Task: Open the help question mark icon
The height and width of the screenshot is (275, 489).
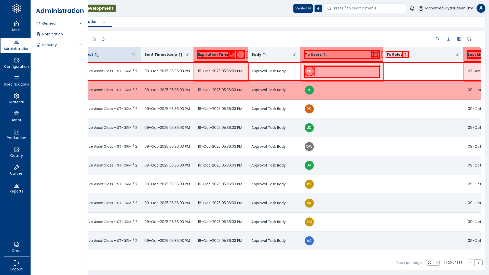Action: (421, 8)
